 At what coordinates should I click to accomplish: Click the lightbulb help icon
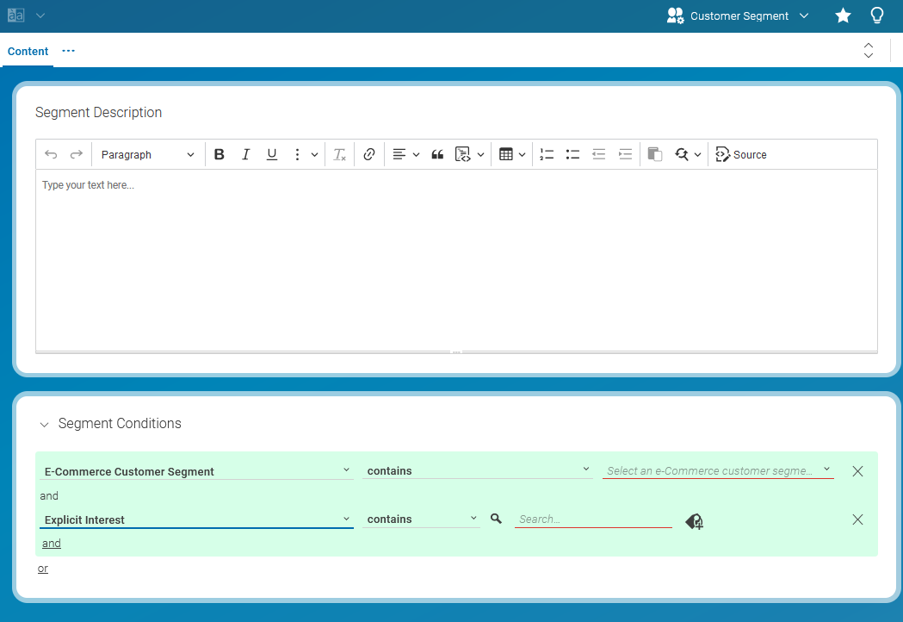[x=877, y=16]
